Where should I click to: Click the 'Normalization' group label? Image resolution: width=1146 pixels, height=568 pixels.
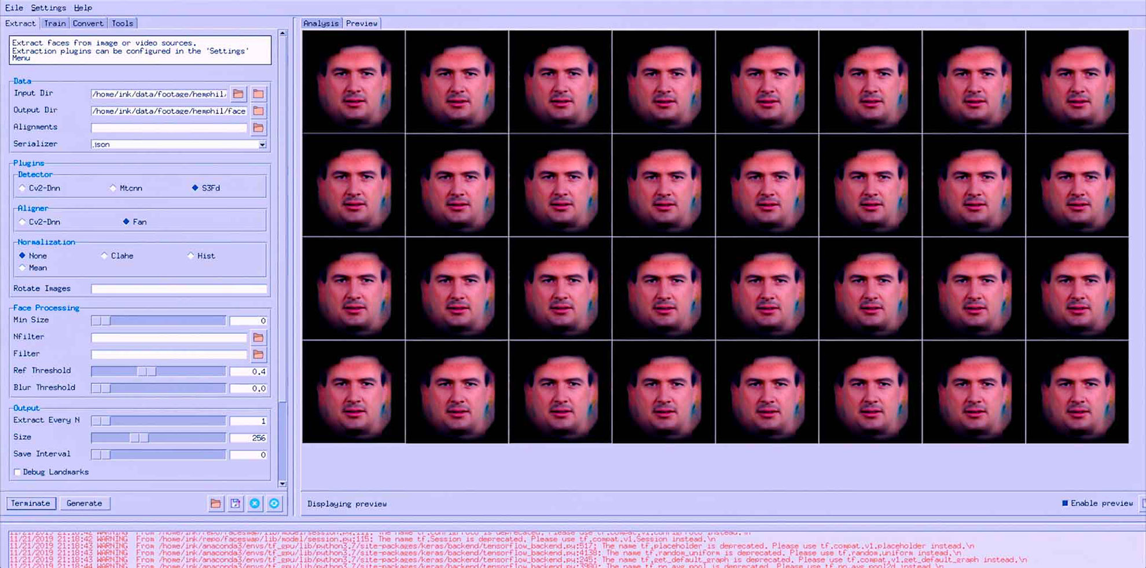pyautogui.click(x=46, y=242)
